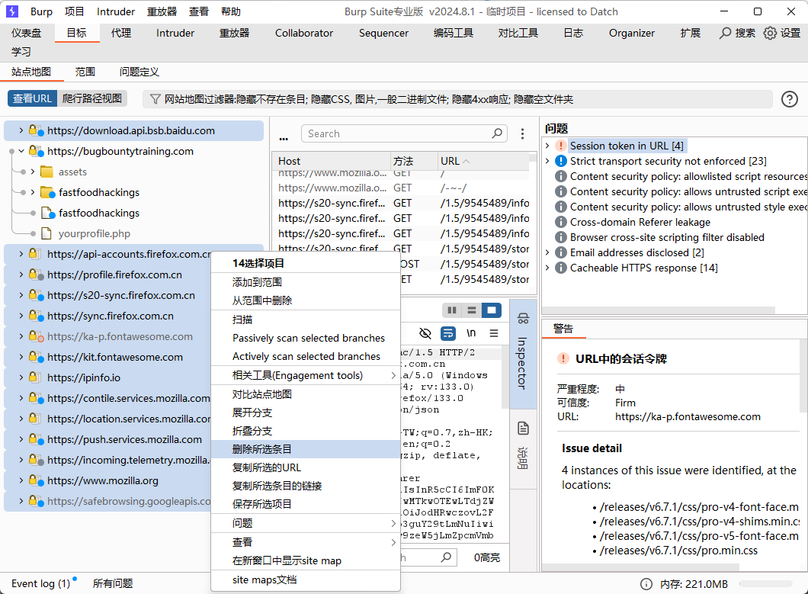Sort by the URL column header
808x594 pixels.
point(483,161)
